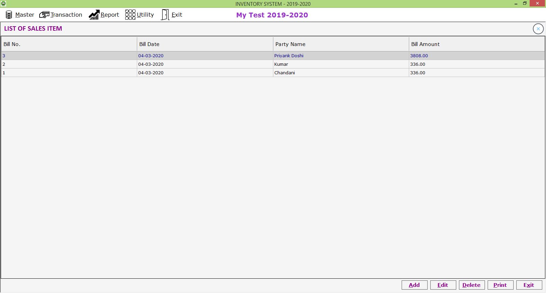The image size is (546, 293).
Task: Open the Transaction menu
Action: tap(66, 15)
